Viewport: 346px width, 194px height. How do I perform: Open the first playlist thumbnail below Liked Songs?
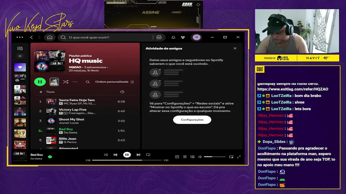pyautogui.click(x=20, y=78)
